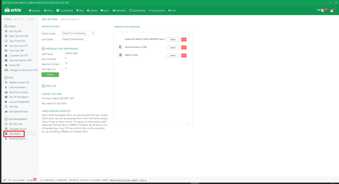This screenshot has height=184, width=339.
Task: Click the Cash Movement pound icon
Action: tap(6, 87)
